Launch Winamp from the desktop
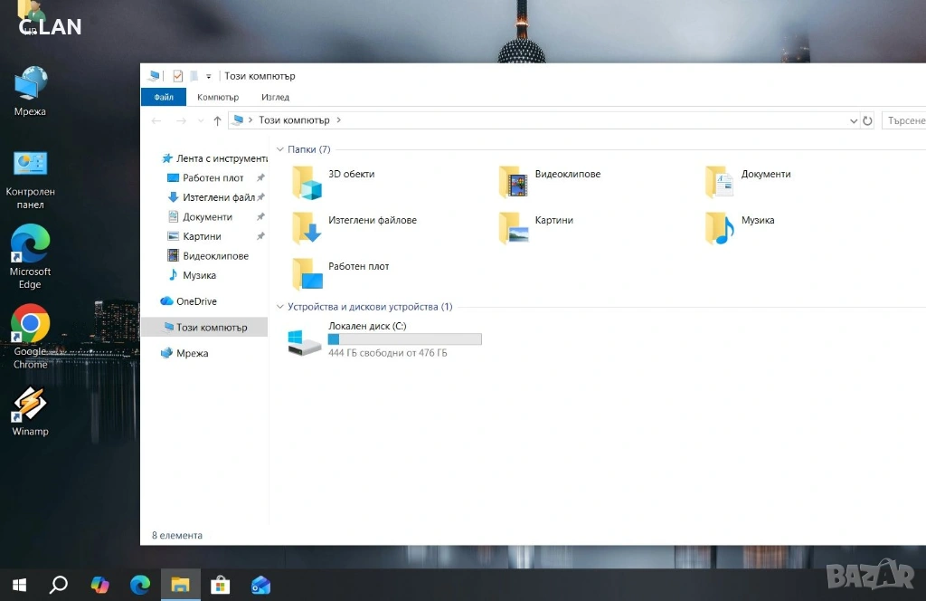Image resolution: width=926 pixels, height=601 pixels. pos(30,406)
